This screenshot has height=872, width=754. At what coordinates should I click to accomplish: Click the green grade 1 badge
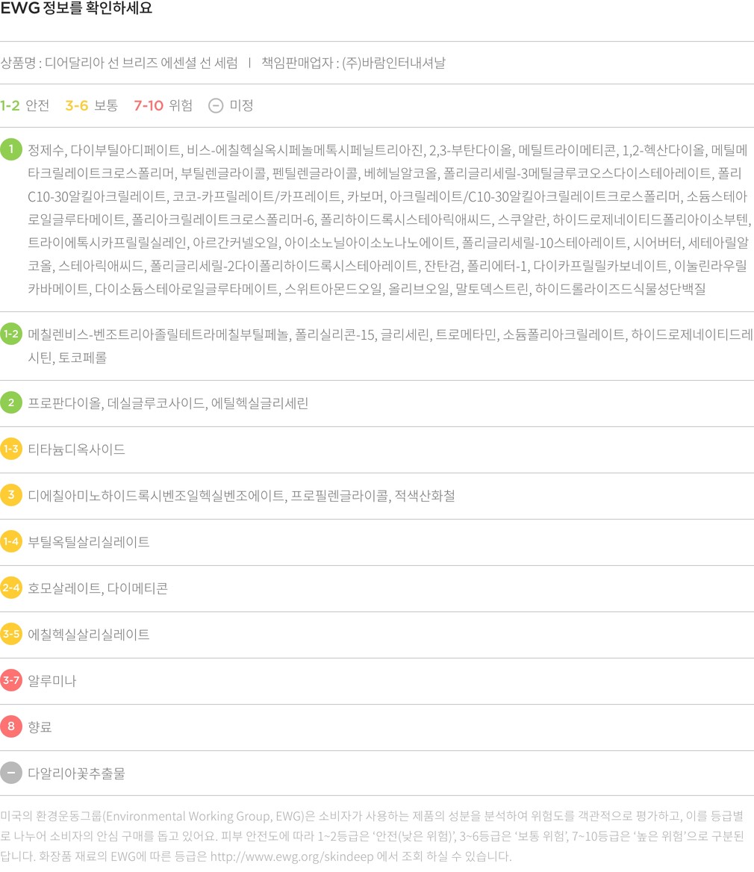[11, 150]
